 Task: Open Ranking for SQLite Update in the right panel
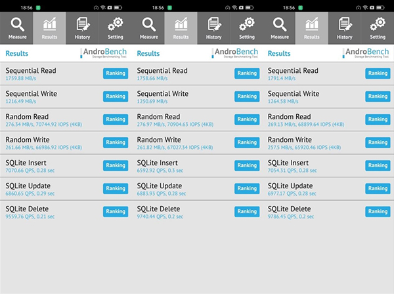(378, 188)
